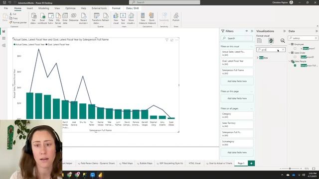The width and height of the screenshot is (319, 179).
Task: Clear the format search box text
Action: [283, 50]
